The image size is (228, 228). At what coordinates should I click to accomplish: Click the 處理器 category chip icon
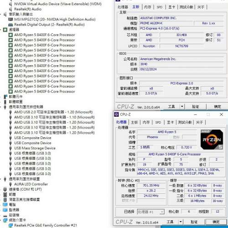click(5, 30)
